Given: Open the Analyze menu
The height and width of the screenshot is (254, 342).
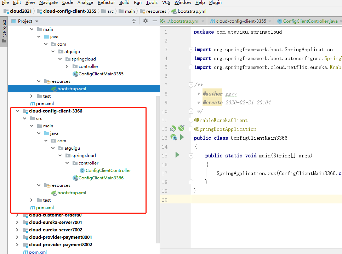Looking at the screenshot, I should click(85, 2).
